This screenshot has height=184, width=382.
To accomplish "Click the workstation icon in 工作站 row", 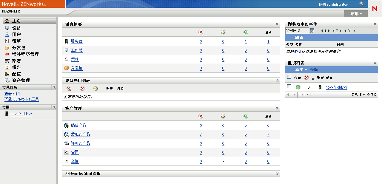I will coord(67,50).
